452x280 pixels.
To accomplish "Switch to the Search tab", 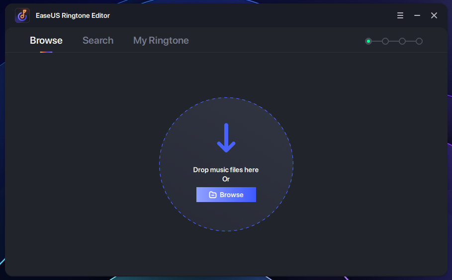I will click(98, 41).
